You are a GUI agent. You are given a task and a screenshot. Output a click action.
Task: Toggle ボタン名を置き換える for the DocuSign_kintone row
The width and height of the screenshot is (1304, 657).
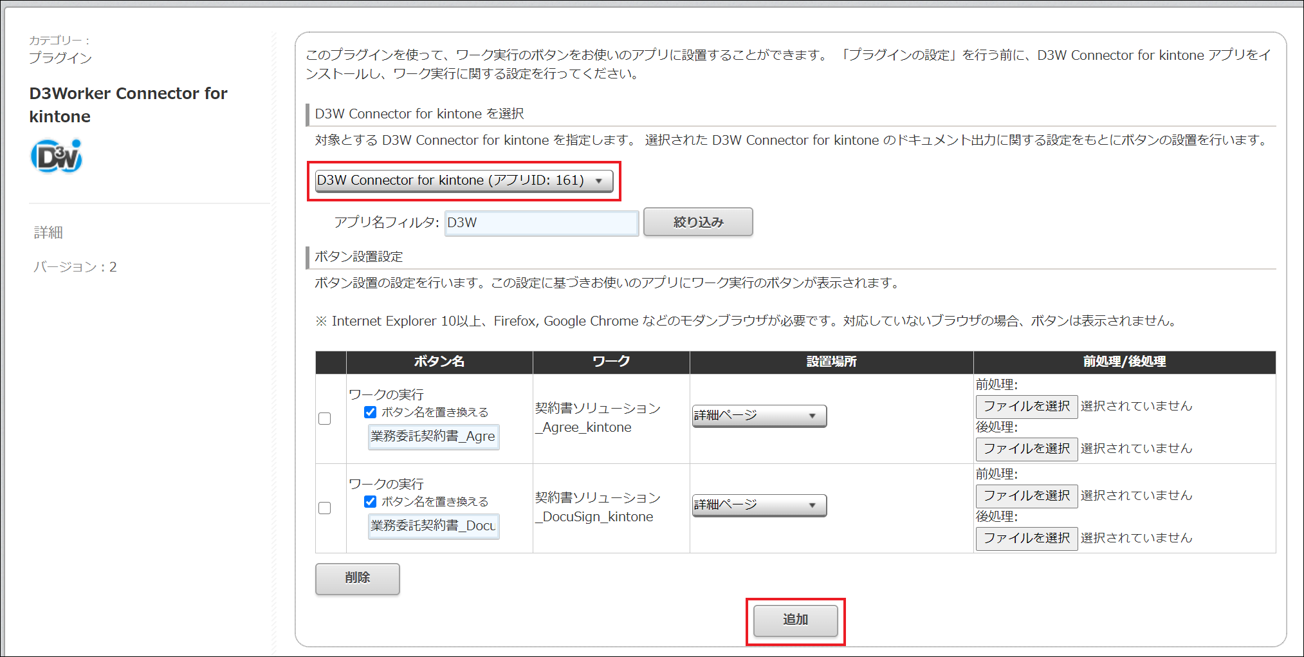370,501
